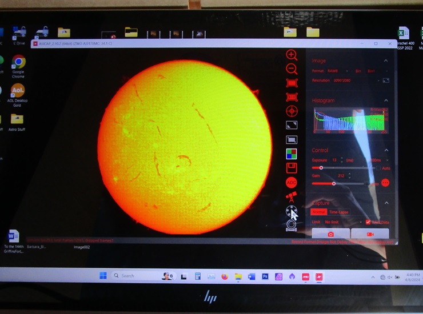Select the fit-to-window display icon

tap(292, 83)
